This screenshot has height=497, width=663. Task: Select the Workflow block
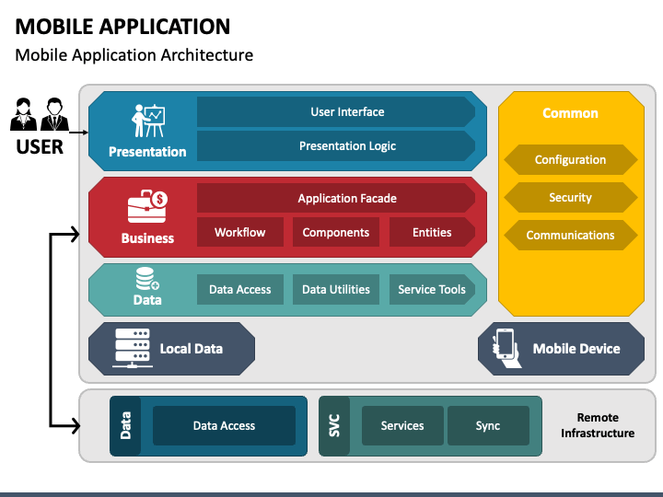240,232
